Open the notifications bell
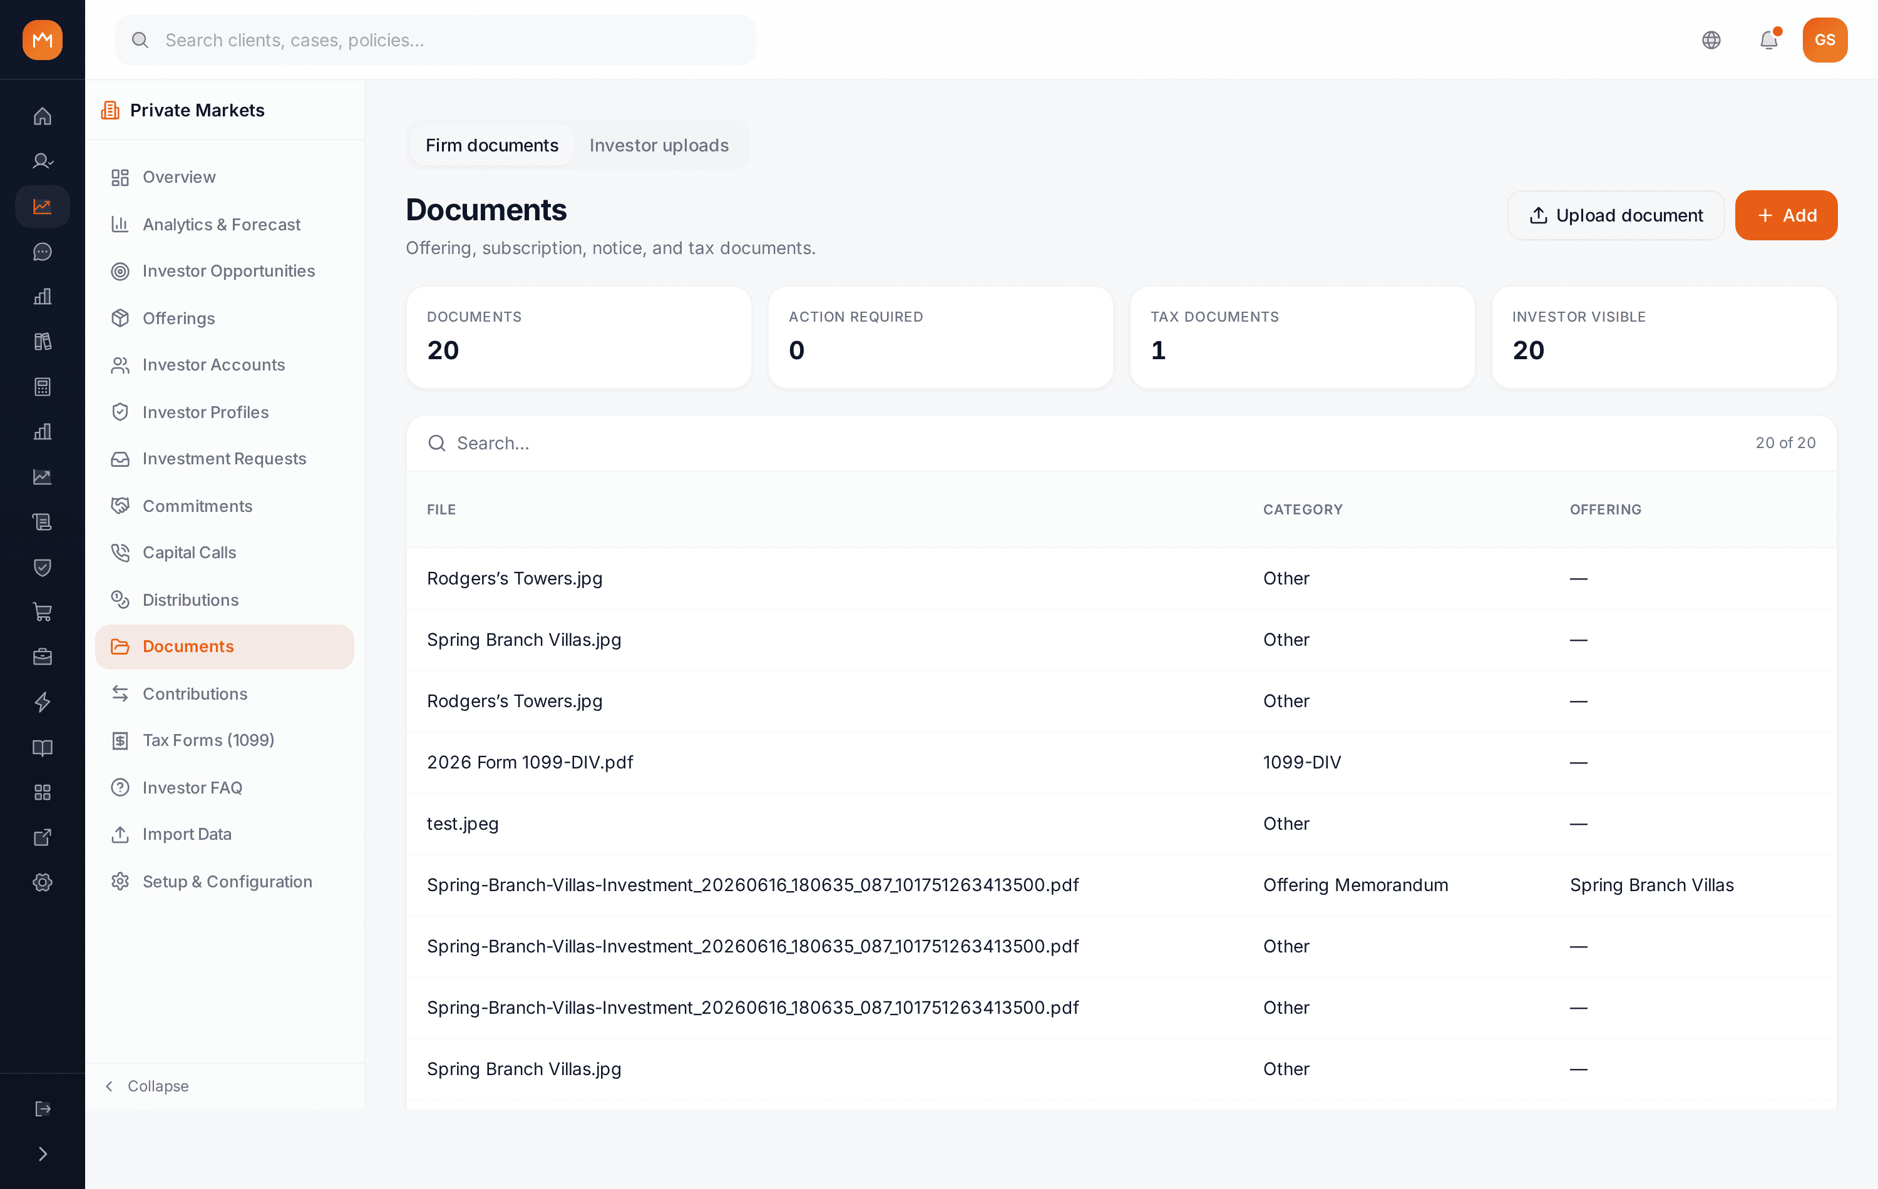The width and height of the screenshot is (1878, 1189). pyautogui.click(x=1769, y=40)
